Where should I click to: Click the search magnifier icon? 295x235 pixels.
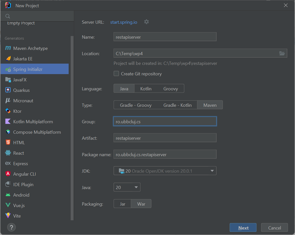[x=8, y=16]
